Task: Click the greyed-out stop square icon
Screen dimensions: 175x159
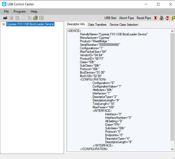Action: coord(11,18)
